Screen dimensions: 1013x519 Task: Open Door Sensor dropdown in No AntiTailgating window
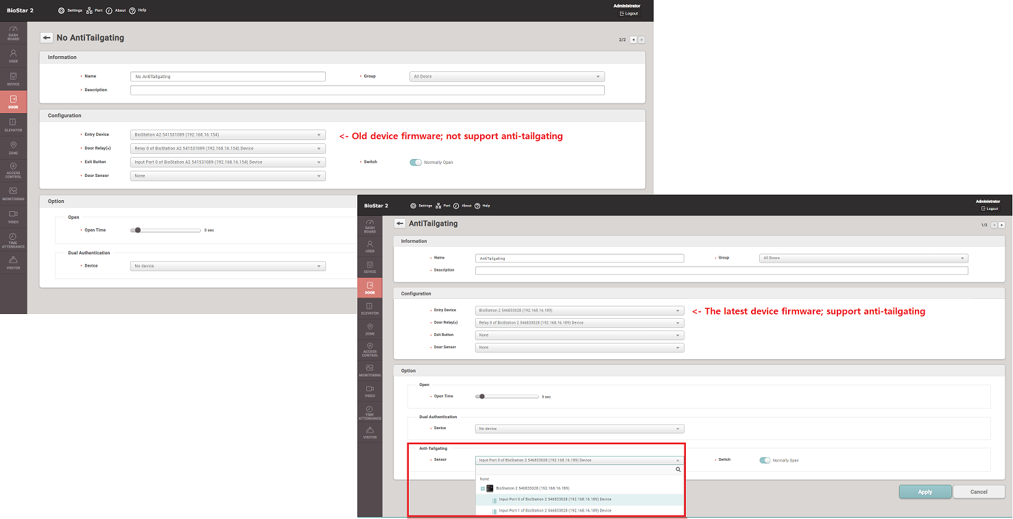click(228, 176)
